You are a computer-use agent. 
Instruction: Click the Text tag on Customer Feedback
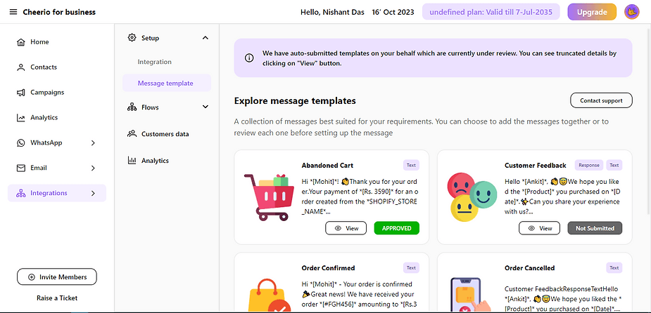tap(614, 165)
